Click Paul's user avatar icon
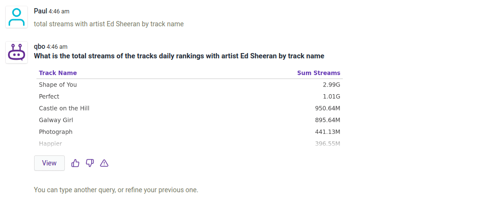 tap(17, 17)
